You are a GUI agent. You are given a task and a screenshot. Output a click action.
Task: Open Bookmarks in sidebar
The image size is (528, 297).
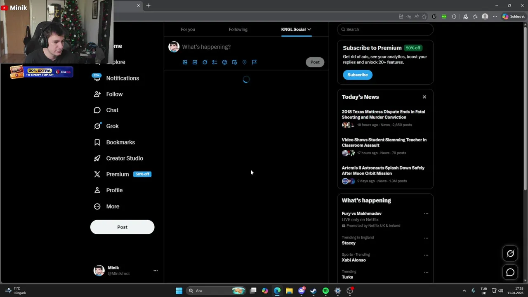click(115, 142)
